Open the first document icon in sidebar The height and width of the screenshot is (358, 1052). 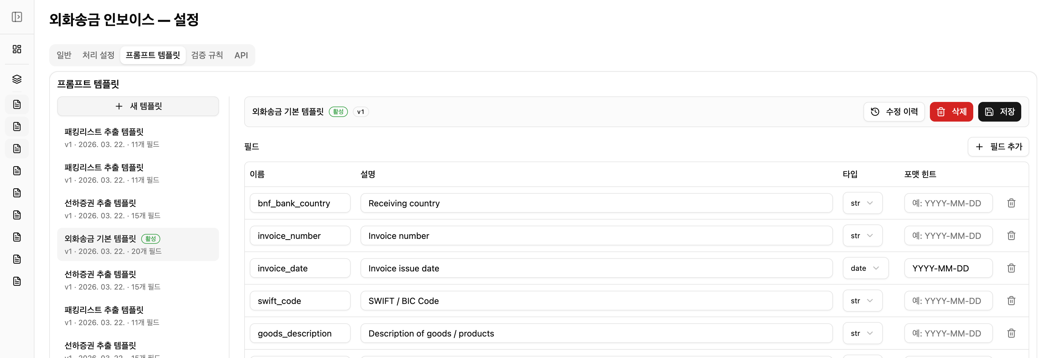click(17, 104)
